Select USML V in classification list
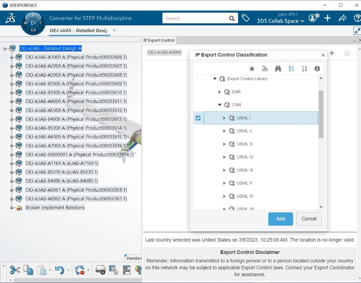The height and width of the screenshot is (283, 361). pos(244,183)
